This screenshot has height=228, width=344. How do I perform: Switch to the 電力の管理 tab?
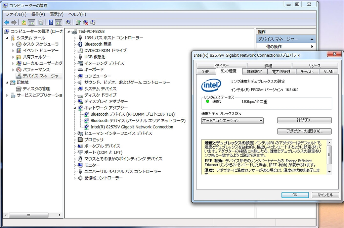[x=282, y=71]
